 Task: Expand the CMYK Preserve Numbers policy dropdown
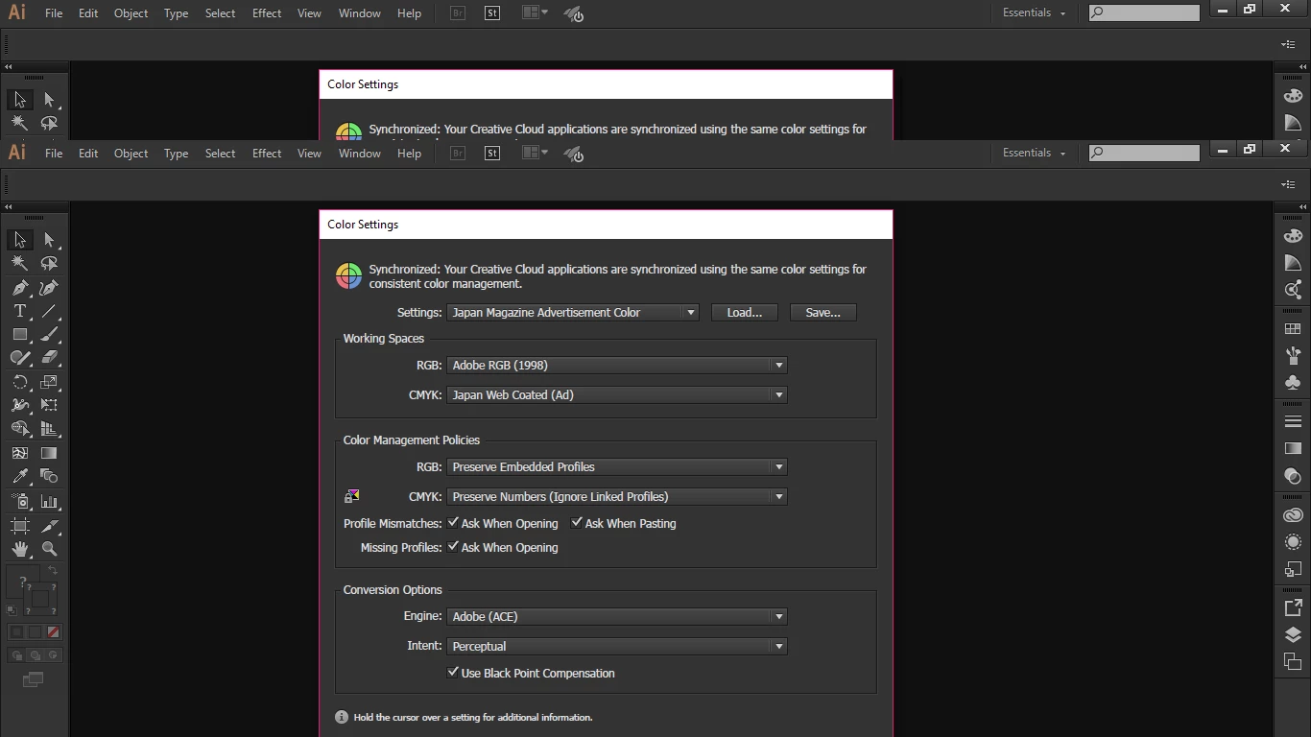pyautogui.click(x=617, y=496)
